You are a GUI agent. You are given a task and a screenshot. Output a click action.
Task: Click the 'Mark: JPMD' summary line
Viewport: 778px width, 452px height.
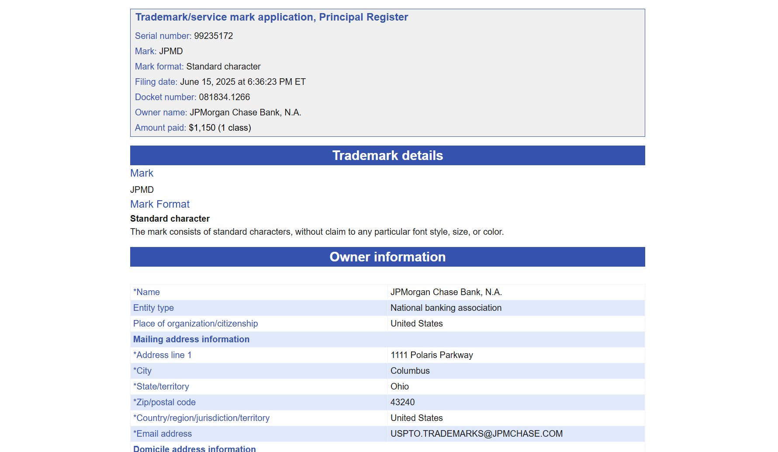(x=159, y=51)
